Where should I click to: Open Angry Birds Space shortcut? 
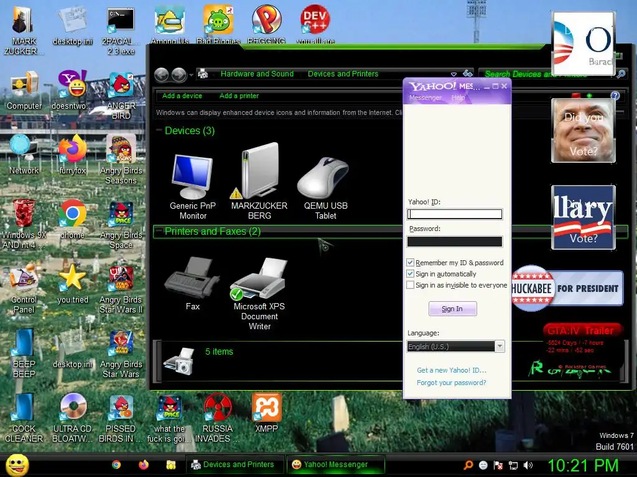(121, 224)
